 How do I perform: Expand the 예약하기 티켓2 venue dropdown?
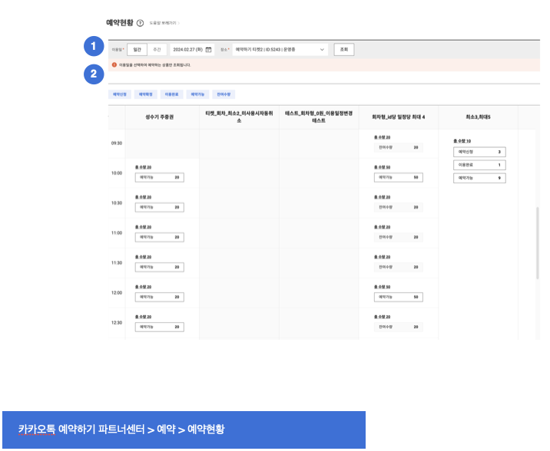click(280, 49)
